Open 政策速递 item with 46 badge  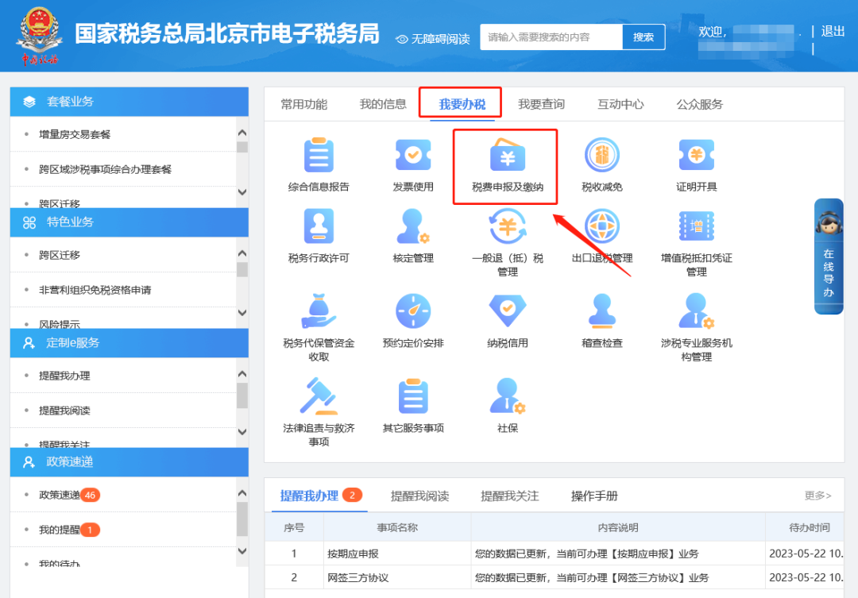(69, 495)
